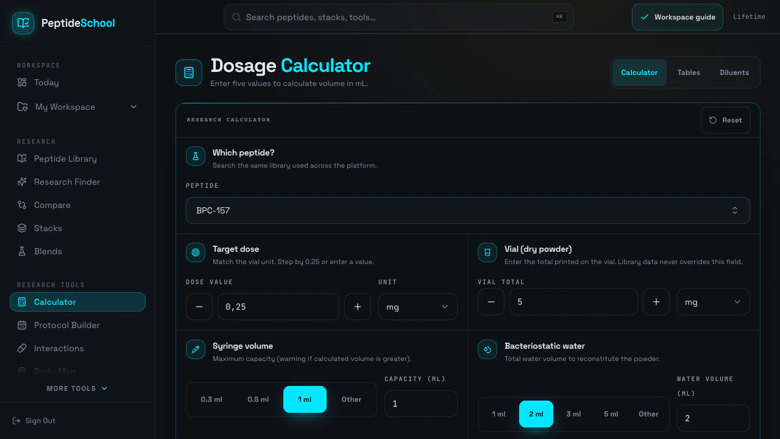
Task: Click the Bacteriostatic water droplet icon
Action: 487,349
